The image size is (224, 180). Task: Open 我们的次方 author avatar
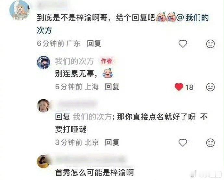44,63
